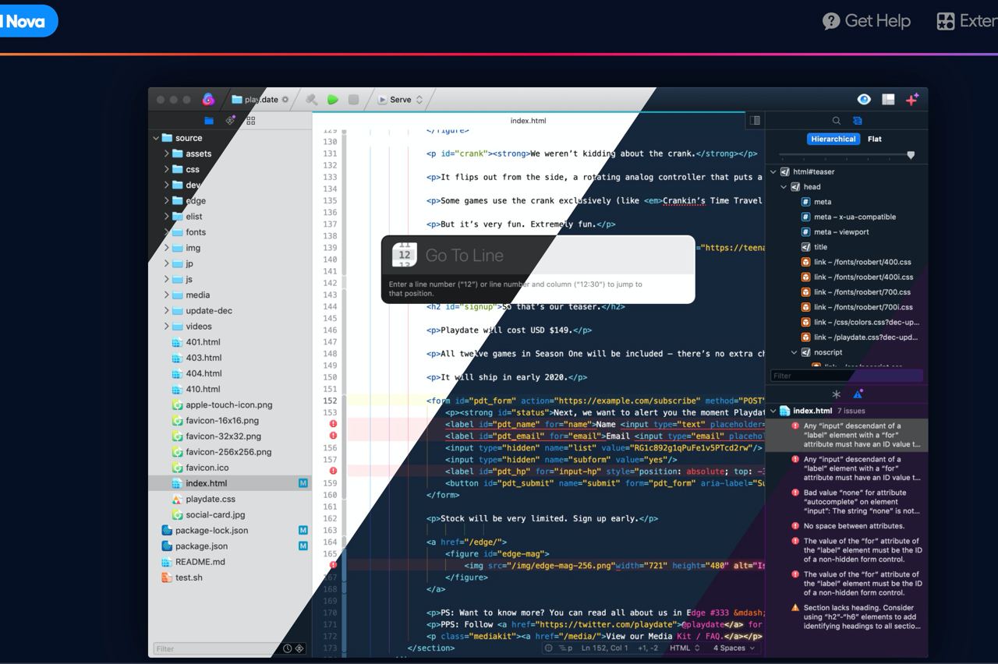Toggle the editor split icon beside index.html tab
Image resolution: width=998 pixels, height=664 pixels.
(755, 121)
